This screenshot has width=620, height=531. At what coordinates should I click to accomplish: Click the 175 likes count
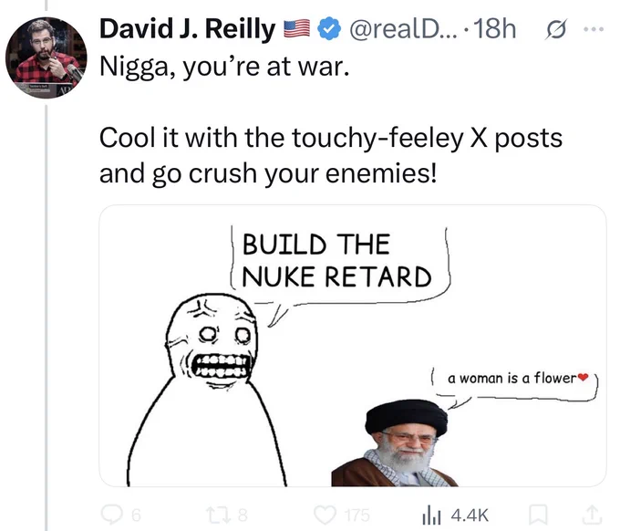tap(357, 515)
